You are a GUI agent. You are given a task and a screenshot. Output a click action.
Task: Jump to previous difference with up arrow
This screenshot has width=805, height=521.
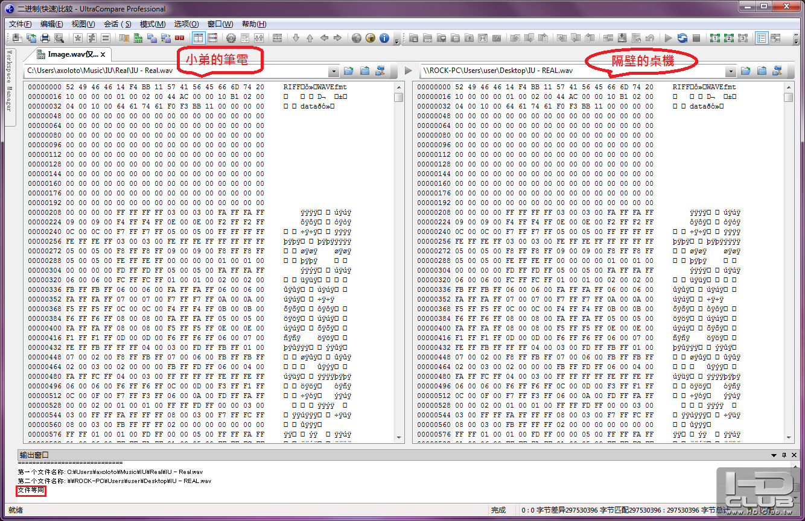pyautogui.click(x=310, y=38)
